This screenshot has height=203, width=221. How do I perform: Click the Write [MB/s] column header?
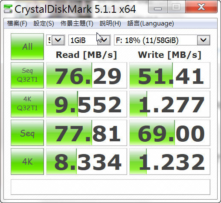point(170,55)
